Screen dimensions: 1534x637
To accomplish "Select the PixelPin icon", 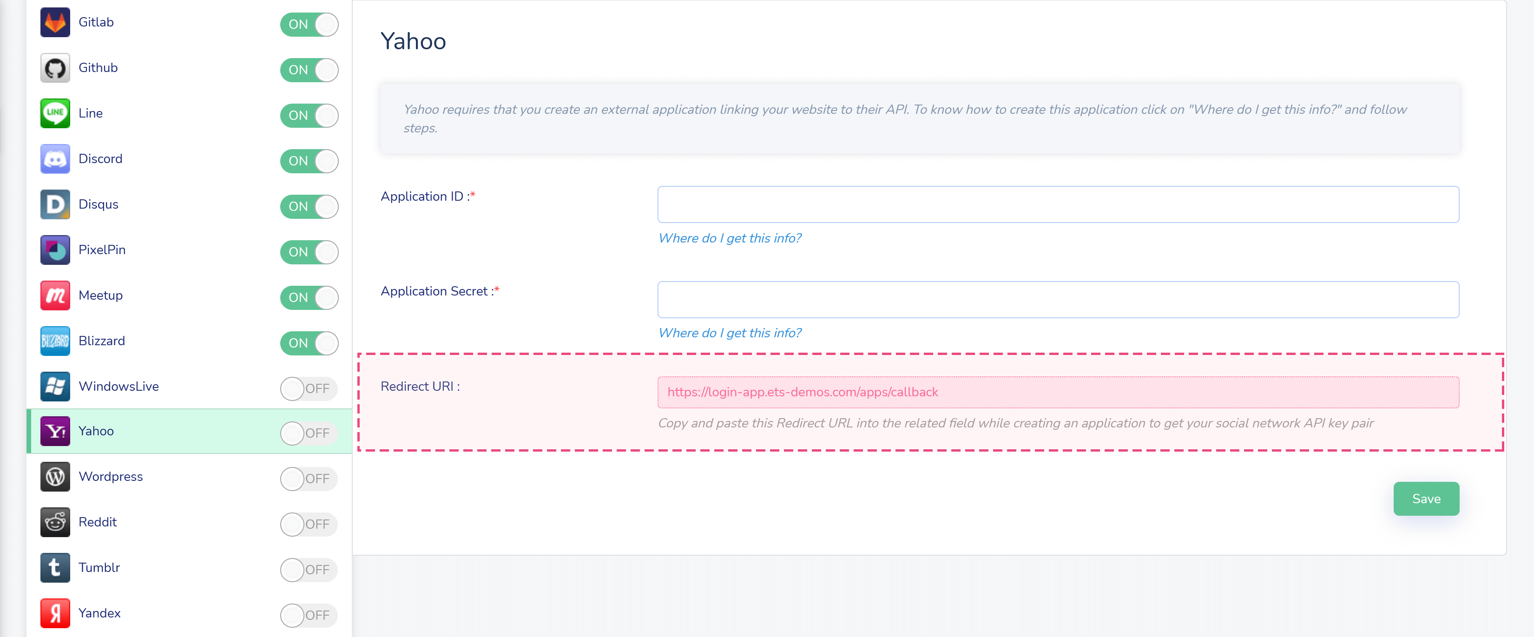I will tap(55, 250).
